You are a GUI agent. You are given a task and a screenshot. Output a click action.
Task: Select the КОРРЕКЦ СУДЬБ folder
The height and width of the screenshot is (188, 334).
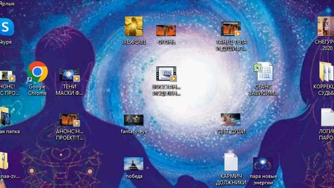[326, 72]
